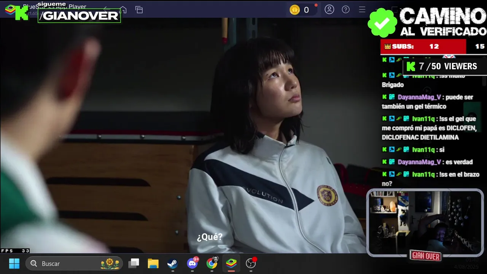
Task: Launch Steam from the taskbar
Action: (173, 263)
